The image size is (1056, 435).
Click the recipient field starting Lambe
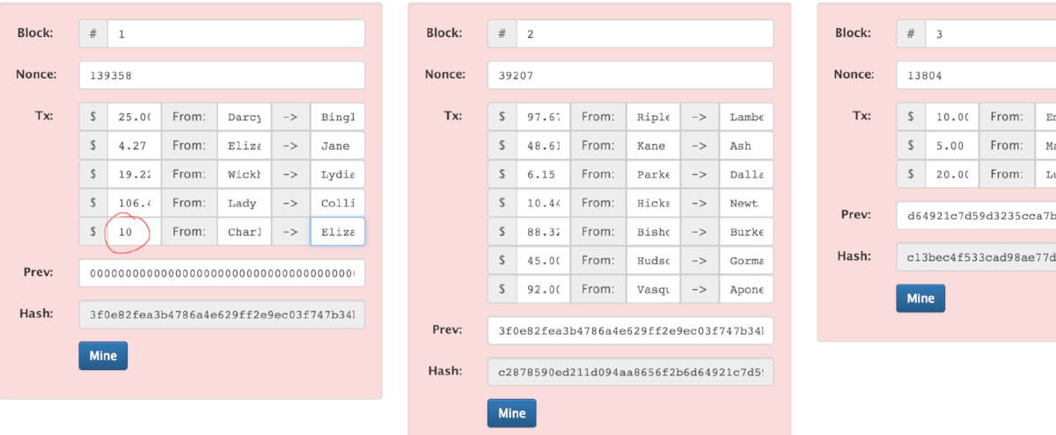click(747, 117)
